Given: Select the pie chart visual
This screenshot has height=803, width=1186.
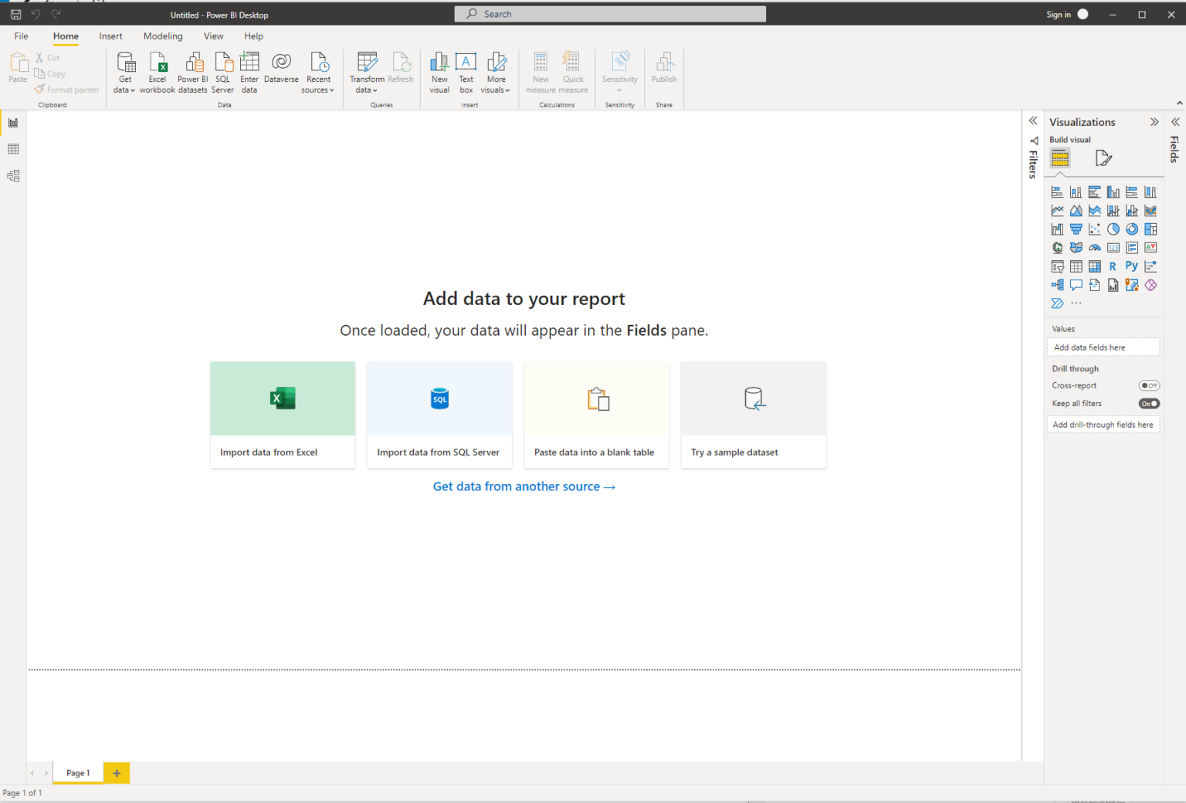Looking at the screenshot, I should click(1113, 229).
